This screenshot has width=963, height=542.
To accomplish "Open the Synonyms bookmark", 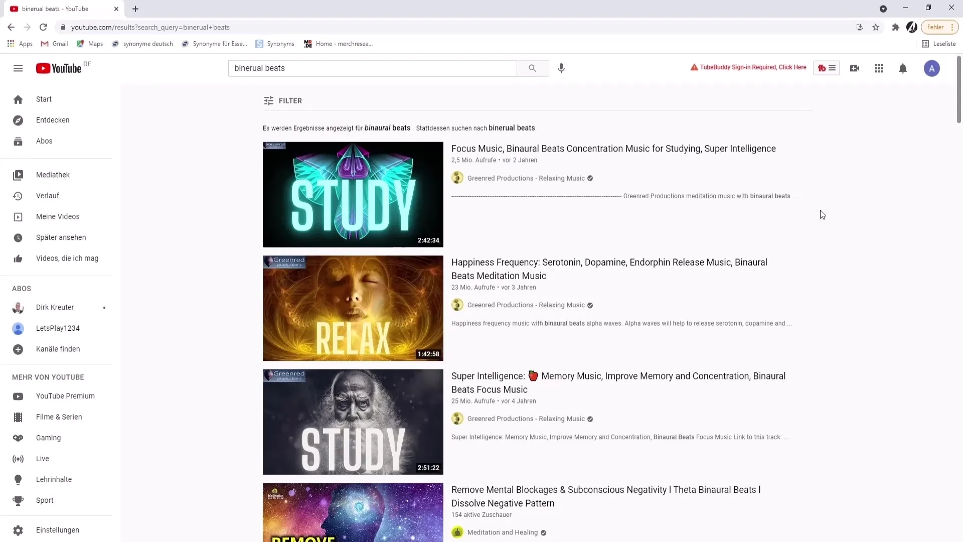I will pos(275,44).
